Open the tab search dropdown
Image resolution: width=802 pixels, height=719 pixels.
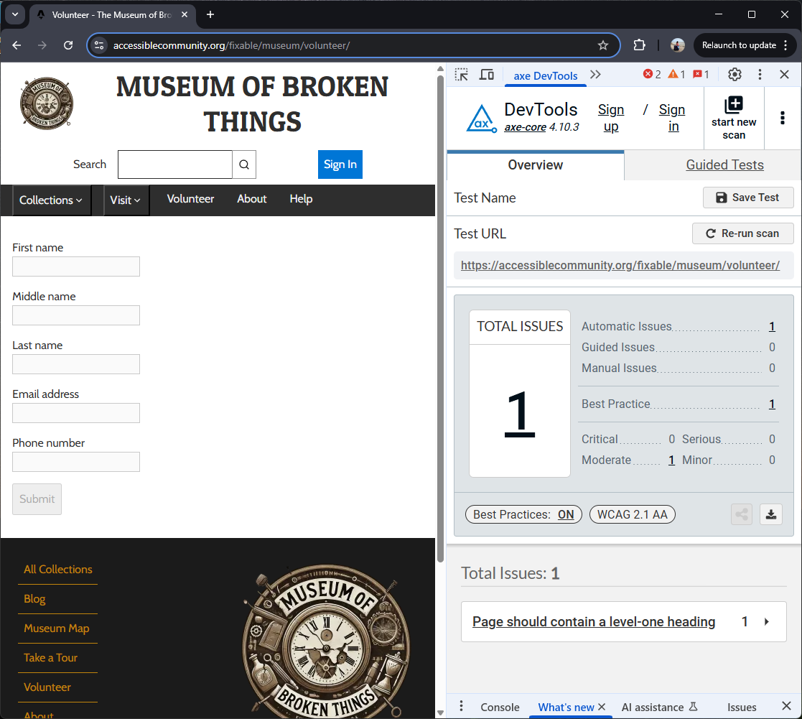[15, 14]
